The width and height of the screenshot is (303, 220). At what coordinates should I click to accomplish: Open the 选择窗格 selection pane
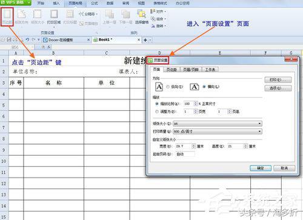142,17
